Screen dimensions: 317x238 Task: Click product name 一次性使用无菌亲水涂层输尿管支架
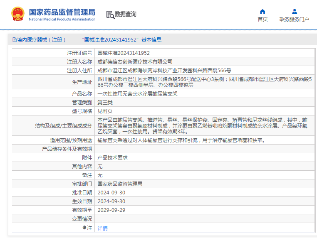[137, 94]
